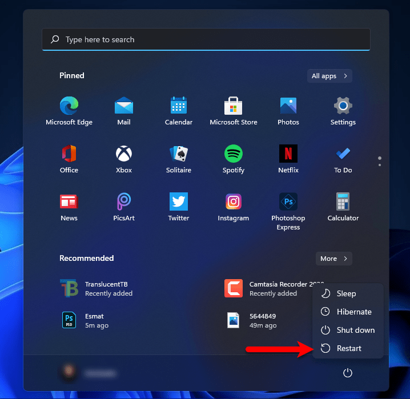The width and height of the screenshot is (410, 399).
Task: Launch the Photos app
Action: point(288,111)
